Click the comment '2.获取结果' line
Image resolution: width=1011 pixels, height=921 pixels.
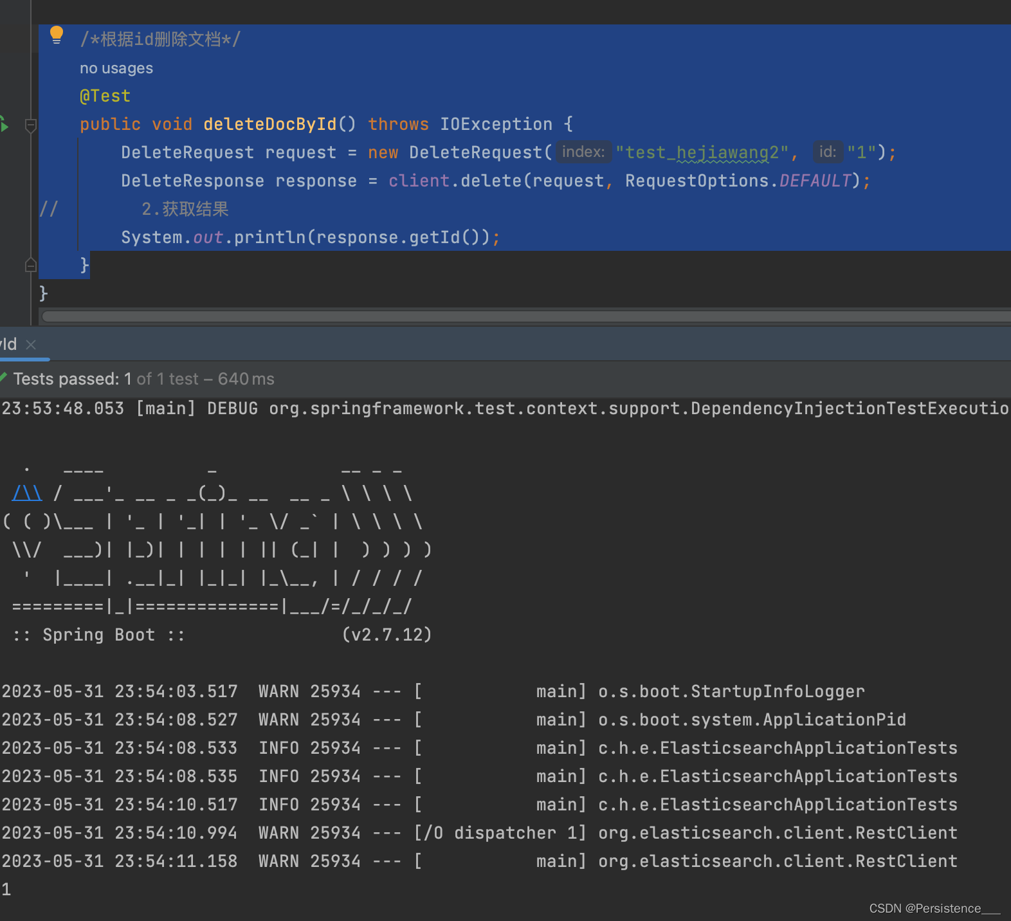tap(185, 209)
